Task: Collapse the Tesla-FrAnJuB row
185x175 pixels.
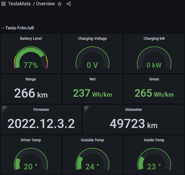Action: [x=3, y=28]
